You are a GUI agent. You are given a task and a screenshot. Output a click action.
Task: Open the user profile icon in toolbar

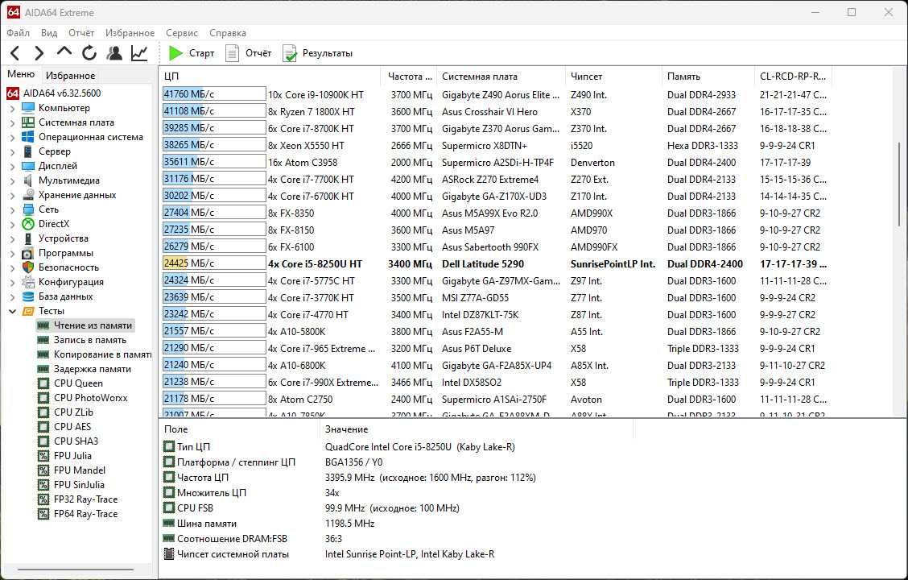(114, 53)
